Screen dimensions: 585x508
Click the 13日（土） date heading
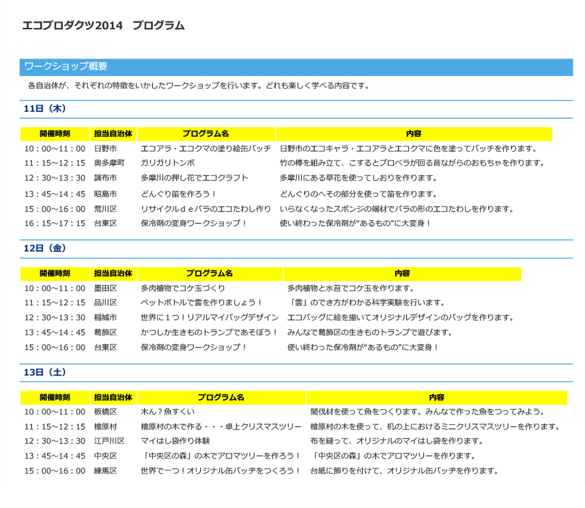[x=45, y=372]
